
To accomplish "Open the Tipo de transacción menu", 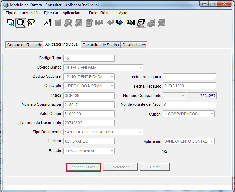I will point(23,13).
